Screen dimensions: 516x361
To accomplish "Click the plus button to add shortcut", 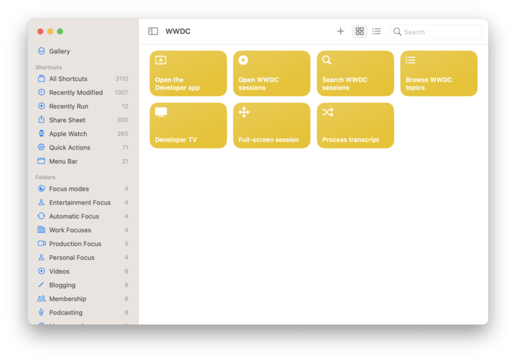I will pyautogui.click(x=341, y=32).
